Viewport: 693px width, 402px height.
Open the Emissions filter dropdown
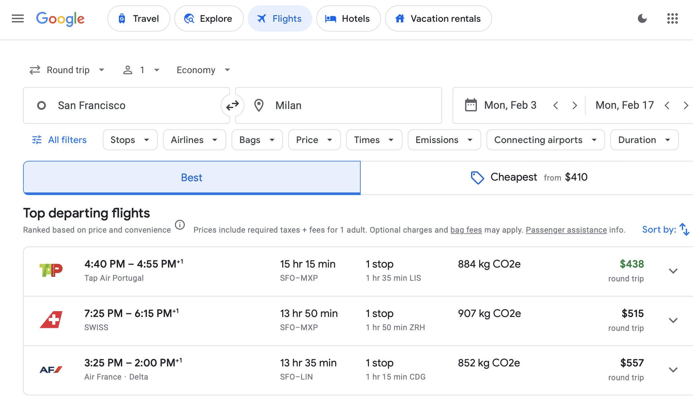pos(444,140)
